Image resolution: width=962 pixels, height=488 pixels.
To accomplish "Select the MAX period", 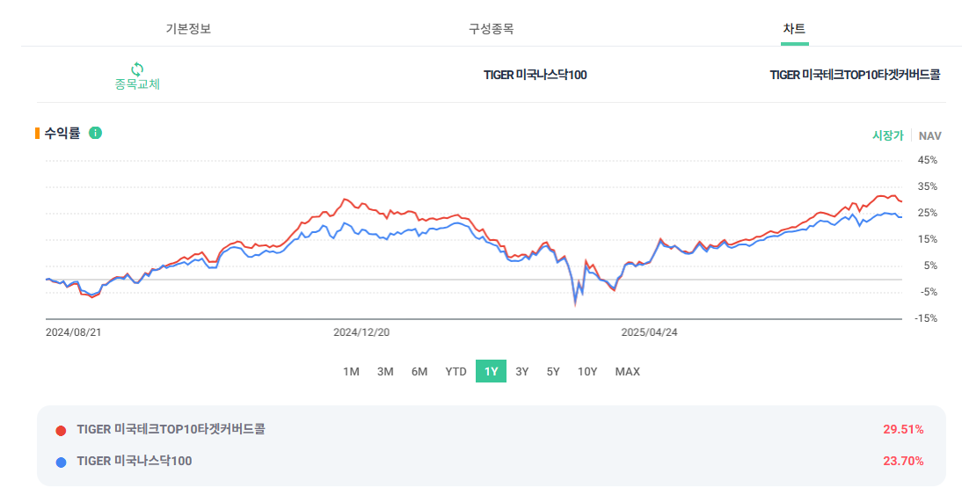I will [x=628, y=371].
